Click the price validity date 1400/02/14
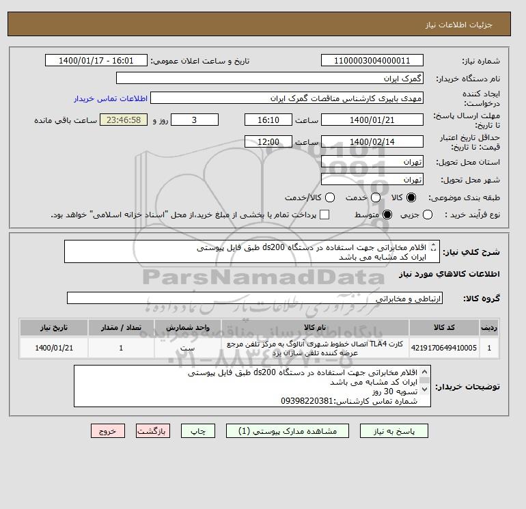Image resolution: width=526 pixels, height=509 pixels. 372,141
